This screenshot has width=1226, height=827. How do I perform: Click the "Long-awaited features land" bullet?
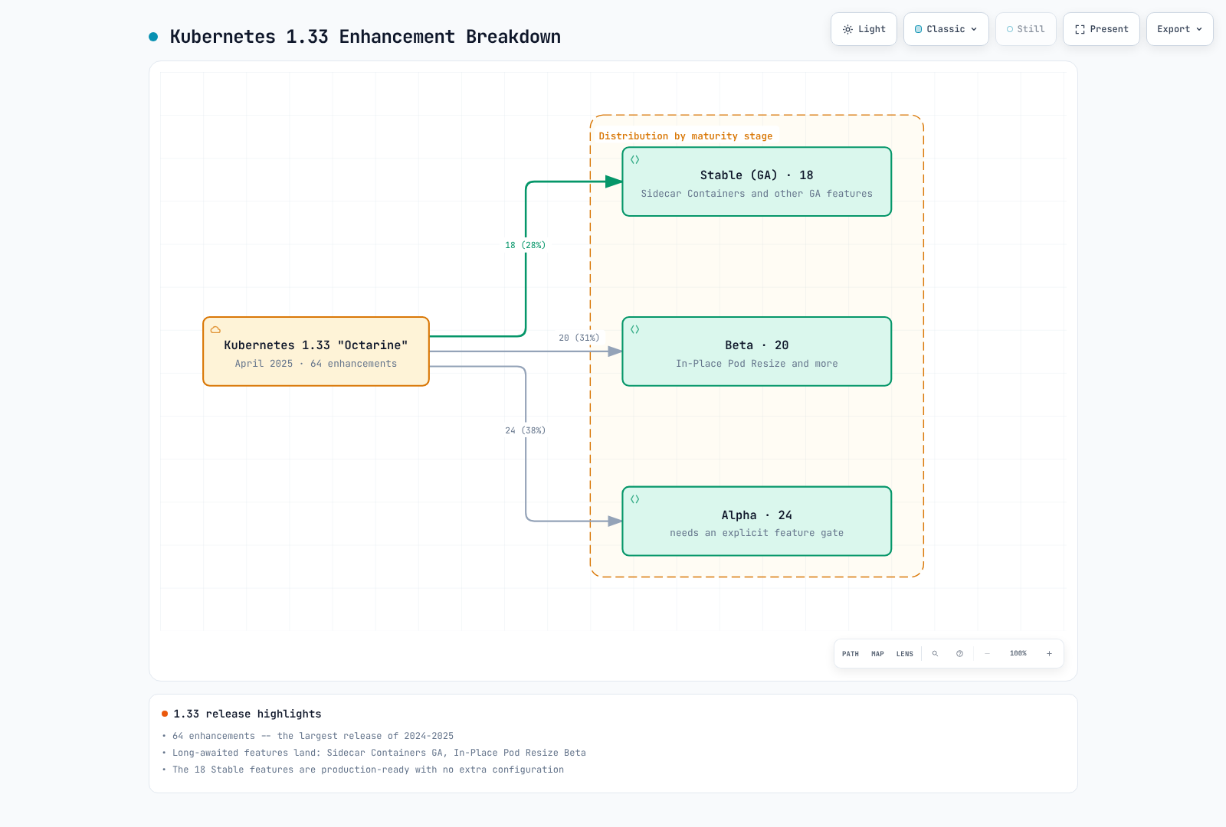(x=379, y=753)
